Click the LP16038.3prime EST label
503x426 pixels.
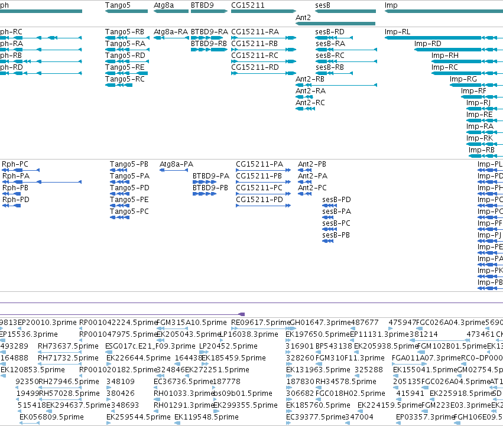[x=249, y=334]
